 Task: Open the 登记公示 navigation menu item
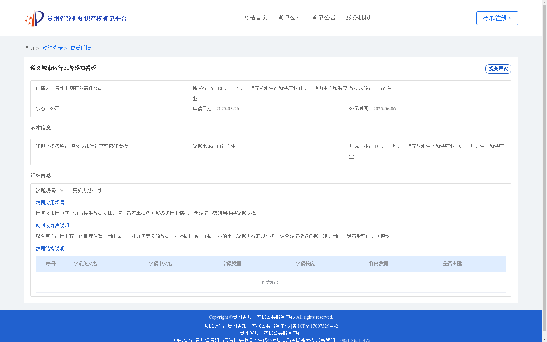click(x=290, y=17)
